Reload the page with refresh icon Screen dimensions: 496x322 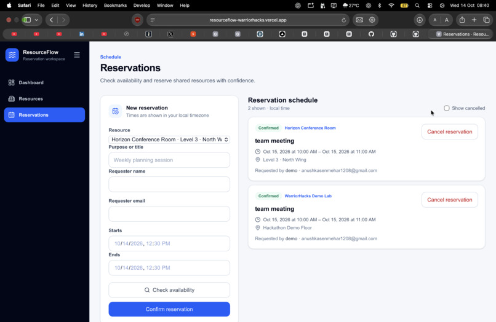(343, 20)
